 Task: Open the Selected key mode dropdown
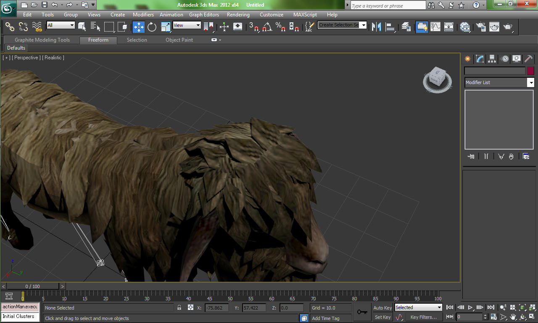418,307
